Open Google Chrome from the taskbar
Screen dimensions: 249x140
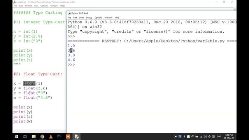42,136
